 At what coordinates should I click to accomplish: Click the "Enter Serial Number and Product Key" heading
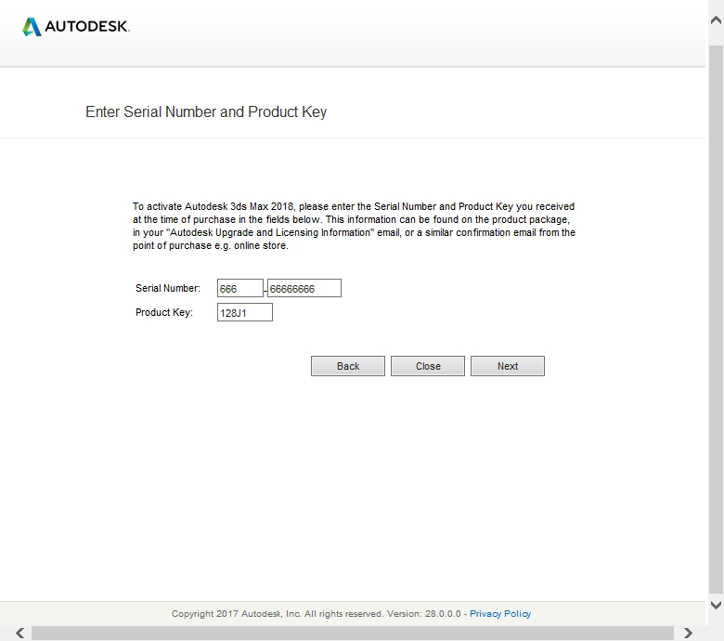206,112
